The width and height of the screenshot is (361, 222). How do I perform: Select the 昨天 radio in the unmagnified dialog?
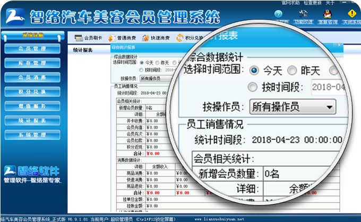[x=157, y=63]
